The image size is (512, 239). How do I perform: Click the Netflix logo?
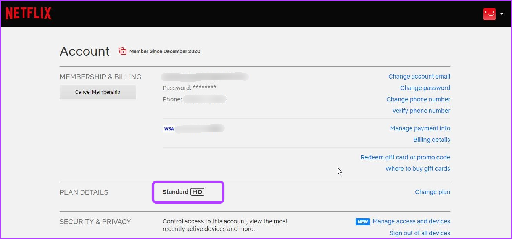click(28, 13)
